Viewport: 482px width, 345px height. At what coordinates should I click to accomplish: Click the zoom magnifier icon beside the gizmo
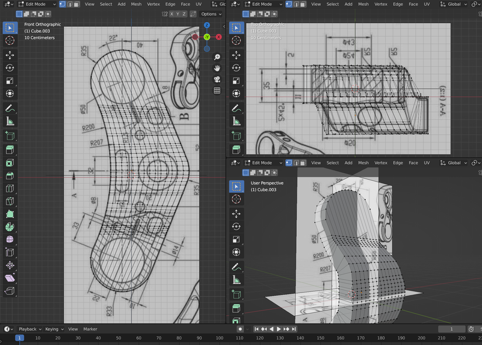tap(217, 56)
